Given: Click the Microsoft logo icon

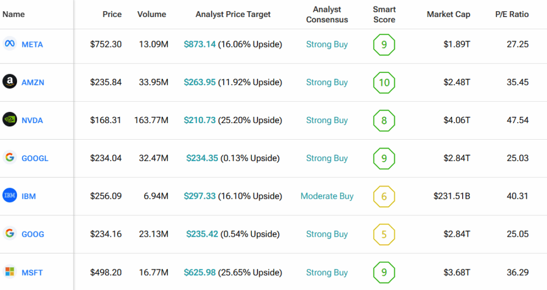Looking at the screenshot, I should [x=10, y=272].
